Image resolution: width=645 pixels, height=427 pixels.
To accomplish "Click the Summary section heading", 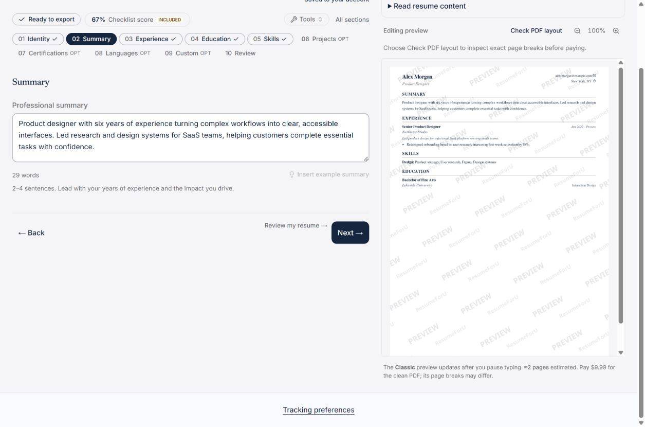I will coord(31,82).
